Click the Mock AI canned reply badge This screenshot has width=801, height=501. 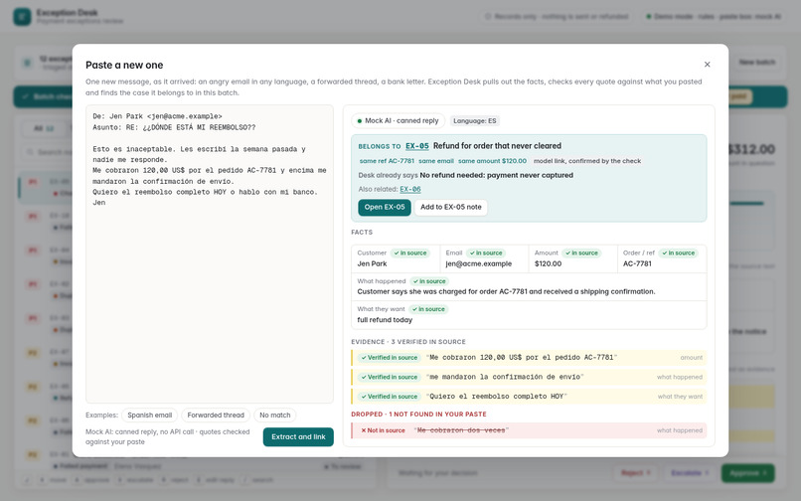point(398,121)
